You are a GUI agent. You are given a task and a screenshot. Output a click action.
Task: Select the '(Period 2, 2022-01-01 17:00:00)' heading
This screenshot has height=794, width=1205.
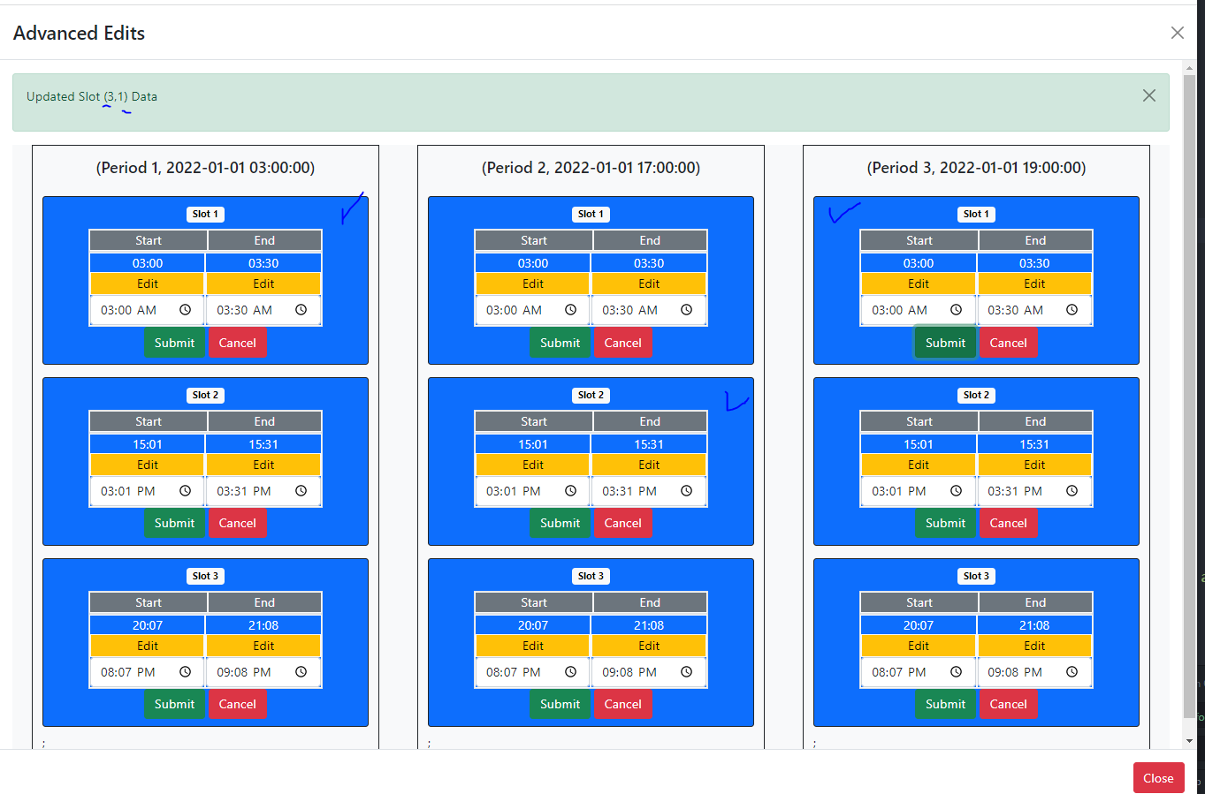pyautogui.click(x=591, y=168)
